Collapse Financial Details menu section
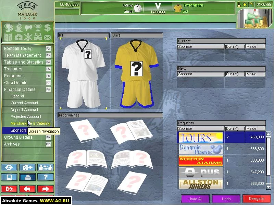This screenshot has height=205, width=274. (x=27, y=90)
